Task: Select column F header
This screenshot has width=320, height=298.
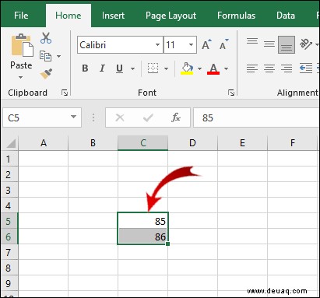Action: coord(293,143)
